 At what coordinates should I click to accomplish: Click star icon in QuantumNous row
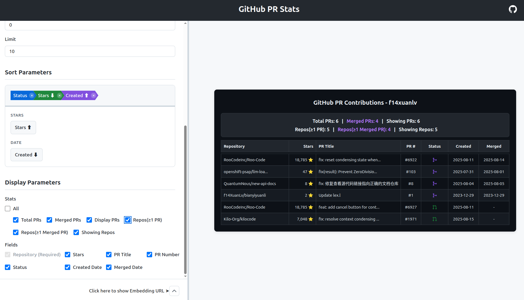(311, 184)
